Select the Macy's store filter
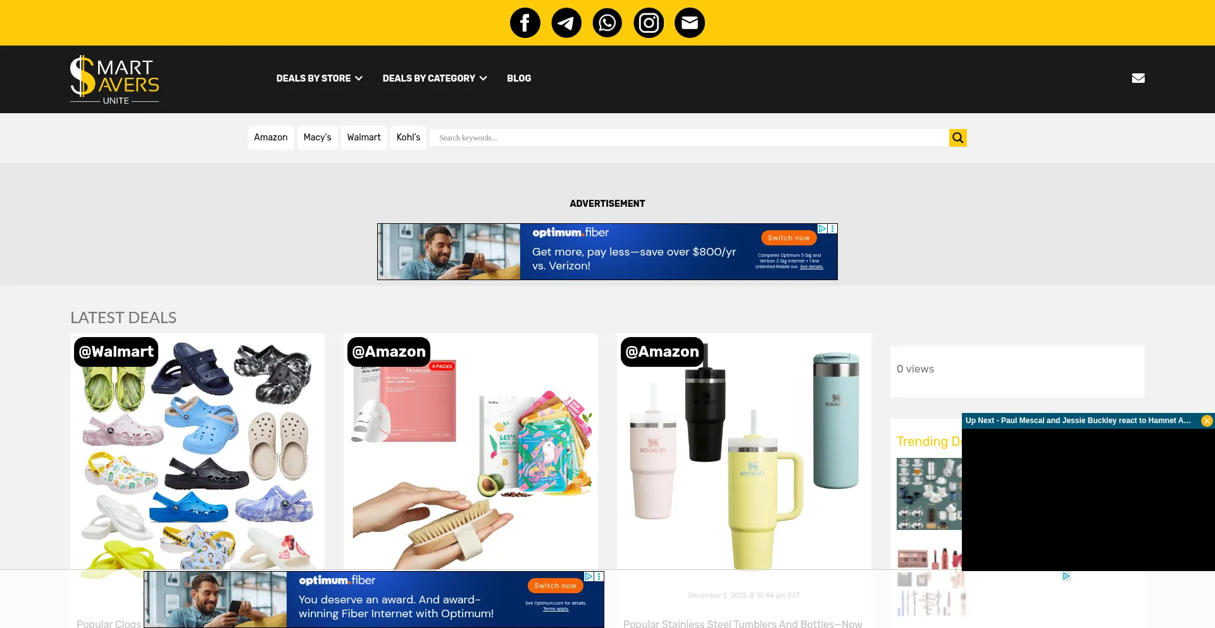 pos(317,137)
